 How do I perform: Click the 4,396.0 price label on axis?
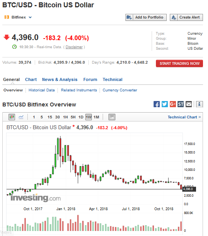(189, 189)
